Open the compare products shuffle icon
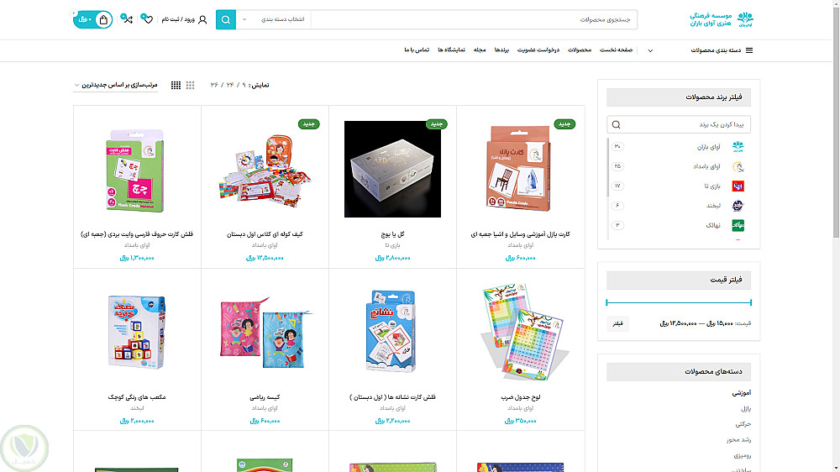Screen dimensions: 840x472 point(127,19)
